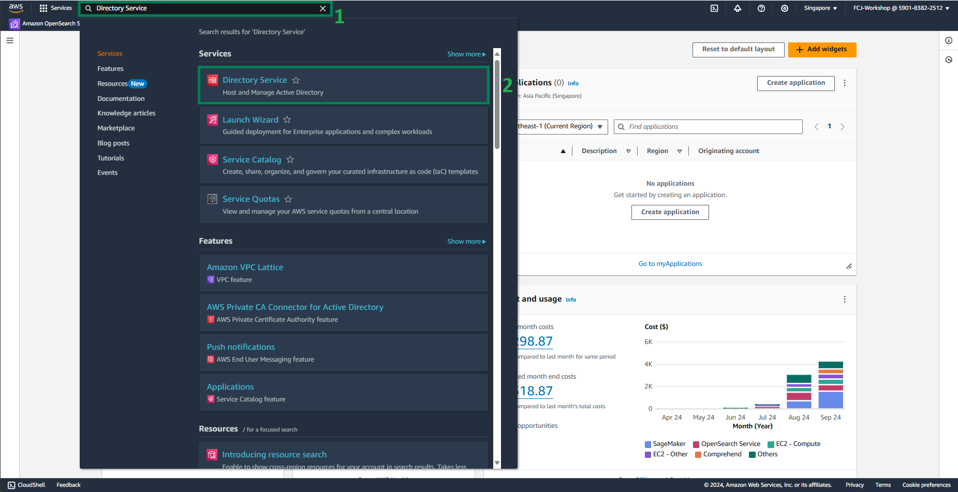Select Knowledge articles filter
This screenshot has height=492, width=958.
pyautogui.click(x=126, y=113)
